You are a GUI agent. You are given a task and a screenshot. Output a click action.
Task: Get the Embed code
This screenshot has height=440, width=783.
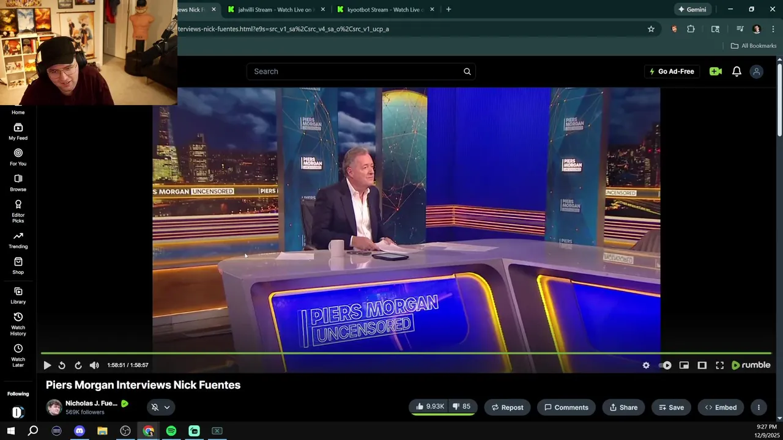[721, 408]
